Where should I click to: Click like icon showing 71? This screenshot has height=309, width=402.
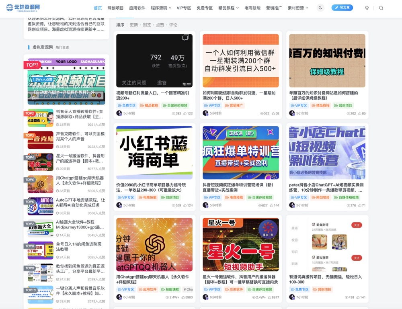360,205
